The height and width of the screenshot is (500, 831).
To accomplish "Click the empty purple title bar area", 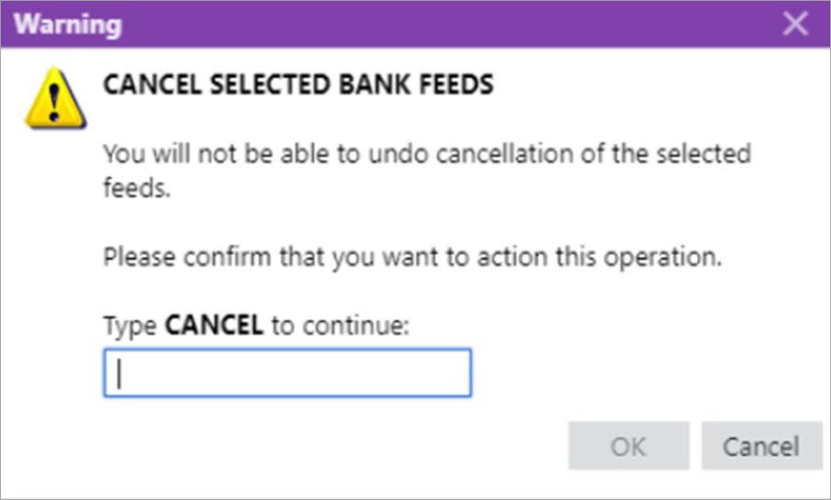I will (x=451, y=24).
